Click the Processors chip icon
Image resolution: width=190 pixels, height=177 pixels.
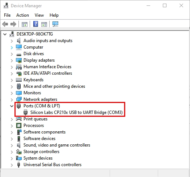(x=19, y=125)
